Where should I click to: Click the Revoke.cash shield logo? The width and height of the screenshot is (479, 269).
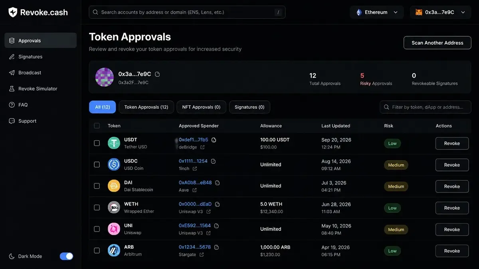[x=13, y=12]
